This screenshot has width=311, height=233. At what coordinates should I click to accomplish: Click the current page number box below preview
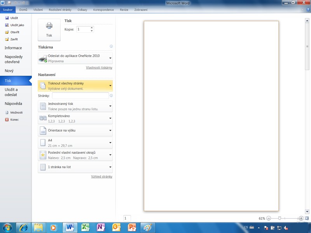point(127,218)
